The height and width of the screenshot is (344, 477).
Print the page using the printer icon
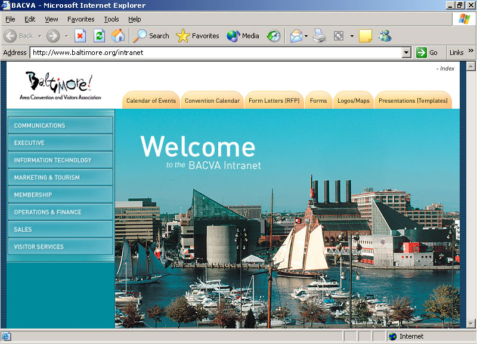320,36
